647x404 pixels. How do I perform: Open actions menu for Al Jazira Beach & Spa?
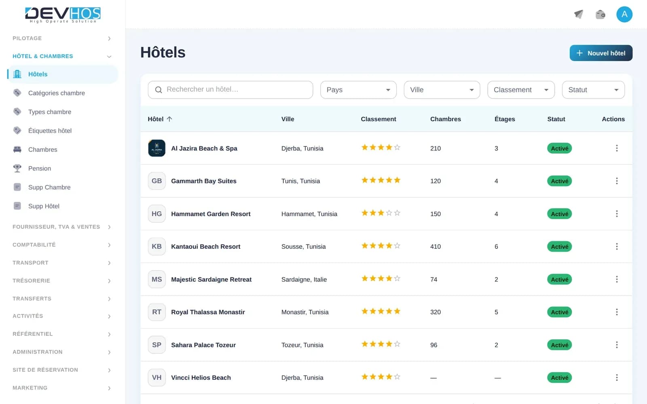617,148
